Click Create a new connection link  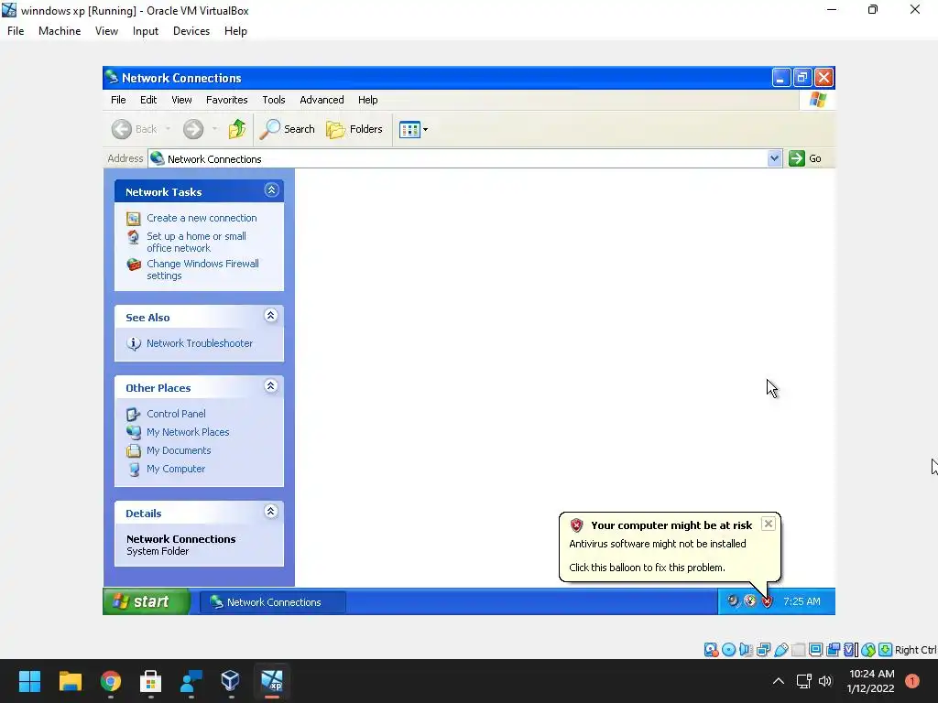pyautogui.click(x=202, y=218)
